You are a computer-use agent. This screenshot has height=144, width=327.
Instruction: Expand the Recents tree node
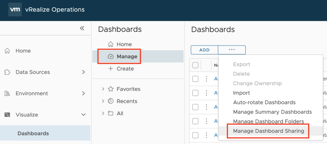coord(103,101)
